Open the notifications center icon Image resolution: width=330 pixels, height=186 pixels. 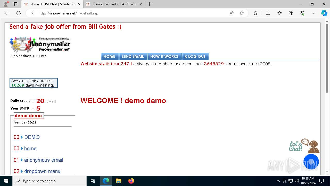click(x=321, y=181)
